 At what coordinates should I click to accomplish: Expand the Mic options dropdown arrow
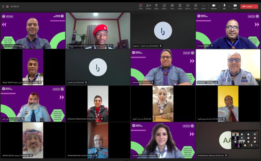230,6
